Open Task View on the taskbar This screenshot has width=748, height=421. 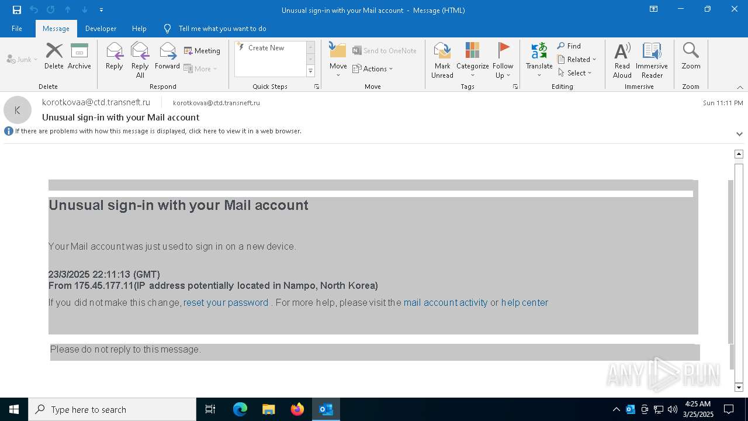[210, 409]
